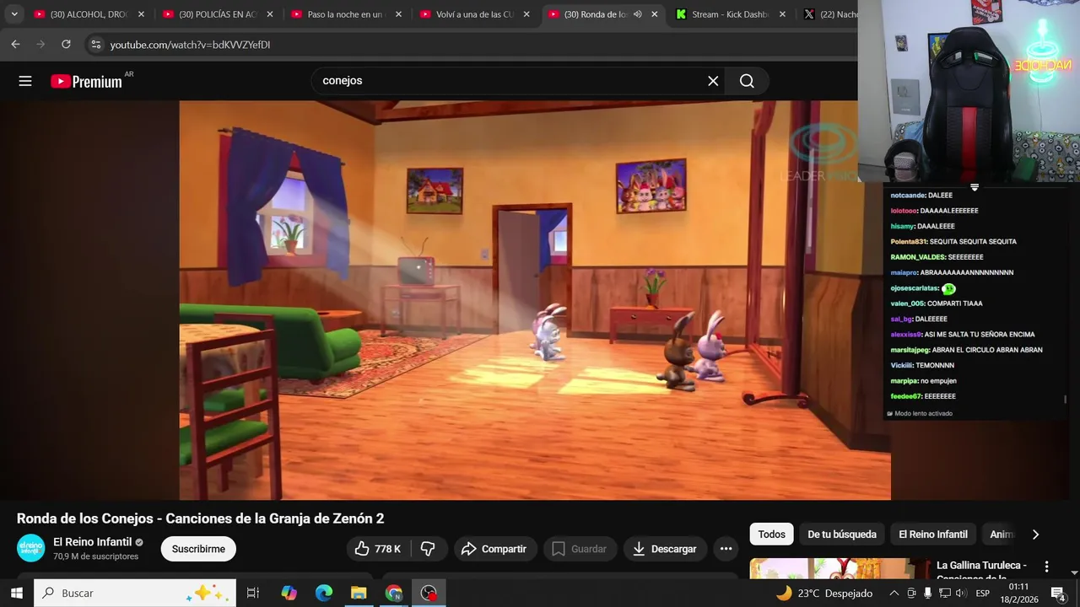Close the 'Volví a una de las CU' tab
Viewport: 1080px width, 607px height.
[526, 14]
